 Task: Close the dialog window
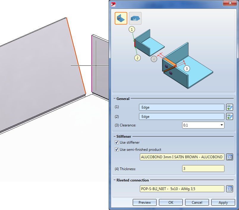[x=230, y=3]
